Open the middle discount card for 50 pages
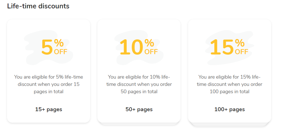This screenshot has width=283, height=137. click(139, 71)
